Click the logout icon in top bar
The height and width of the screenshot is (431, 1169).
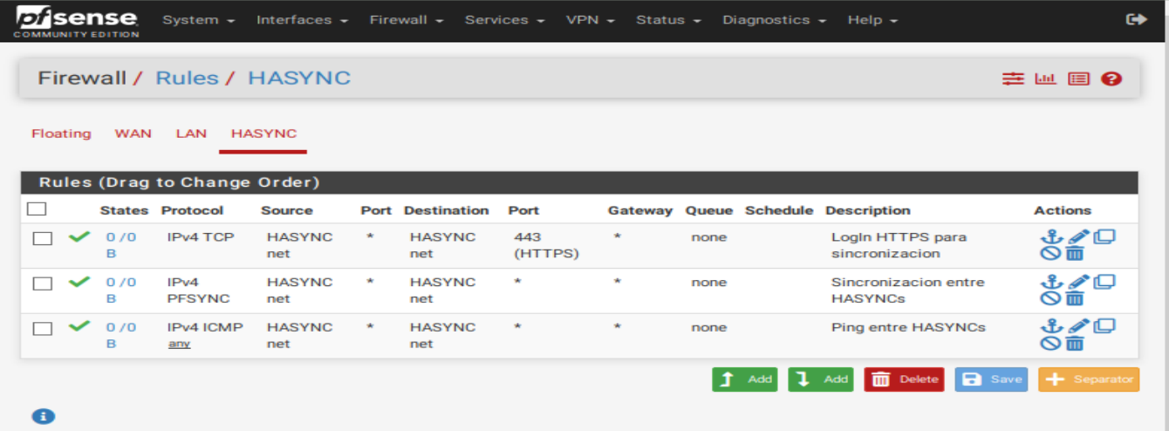pyautogui.click(x=1137, y=19)
